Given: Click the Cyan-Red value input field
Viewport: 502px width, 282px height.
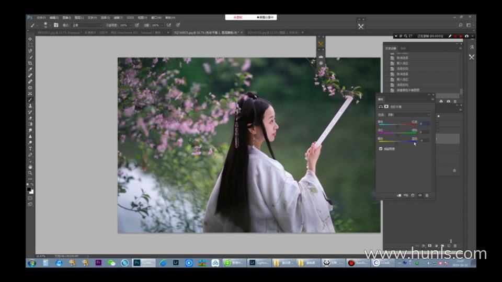Looking at the screenshot, I should [424, 124].
